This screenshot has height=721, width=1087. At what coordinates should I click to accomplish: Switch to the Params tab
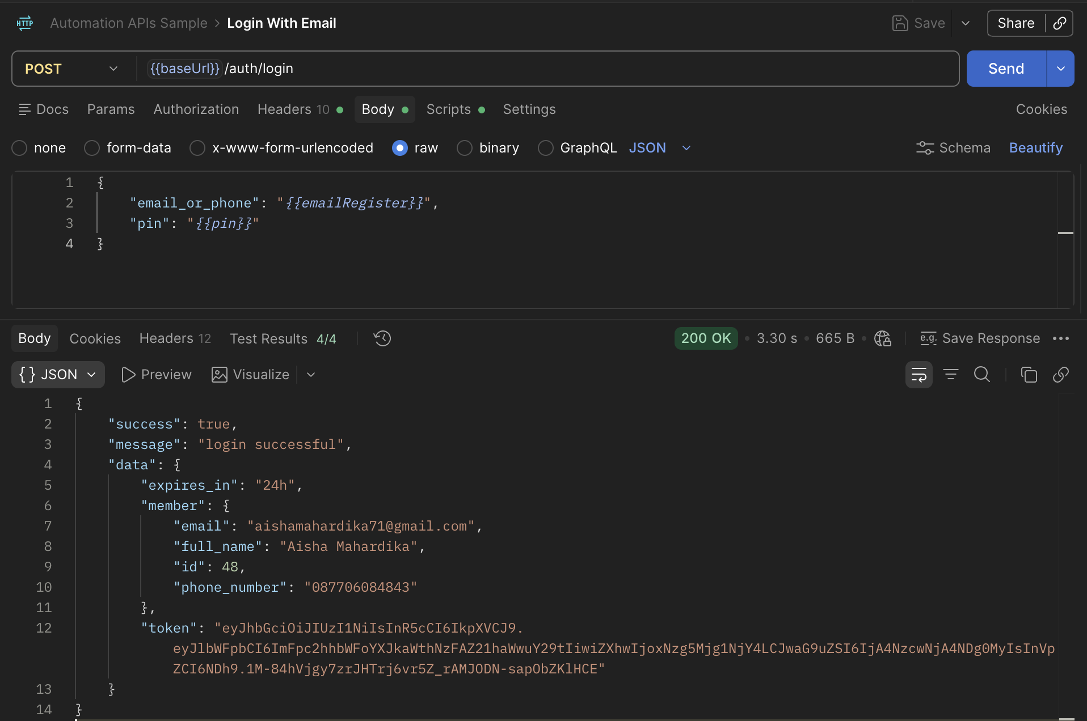(111, 109)
